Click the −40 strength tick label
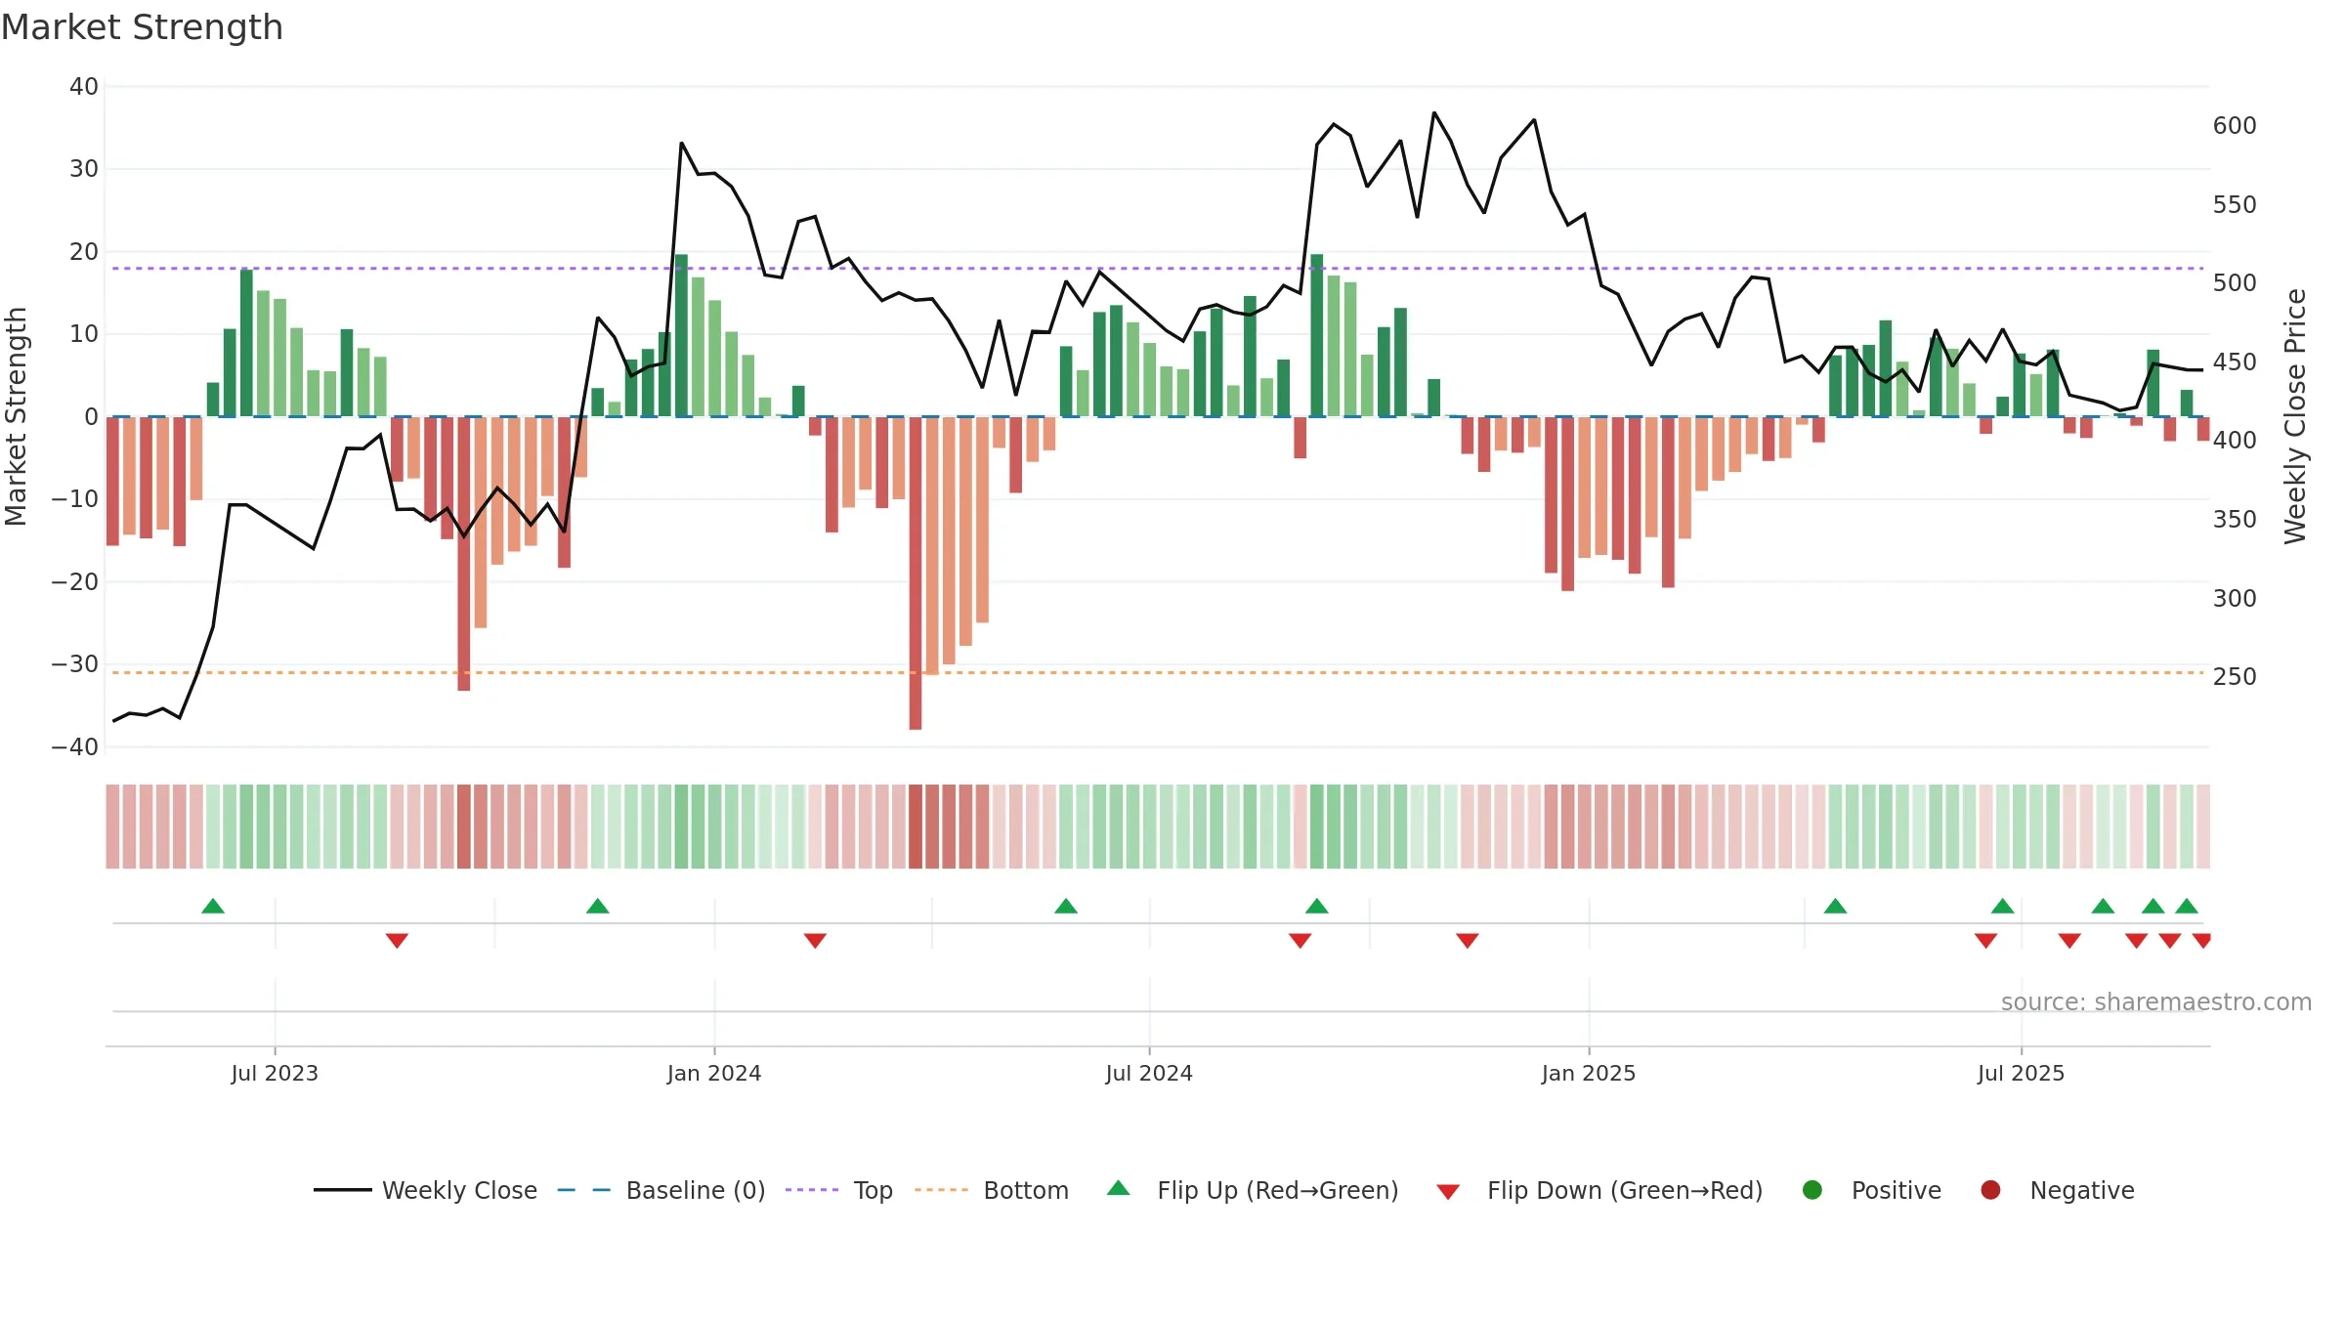This screenshot has width=2345, height=1319. click(75, 747)
